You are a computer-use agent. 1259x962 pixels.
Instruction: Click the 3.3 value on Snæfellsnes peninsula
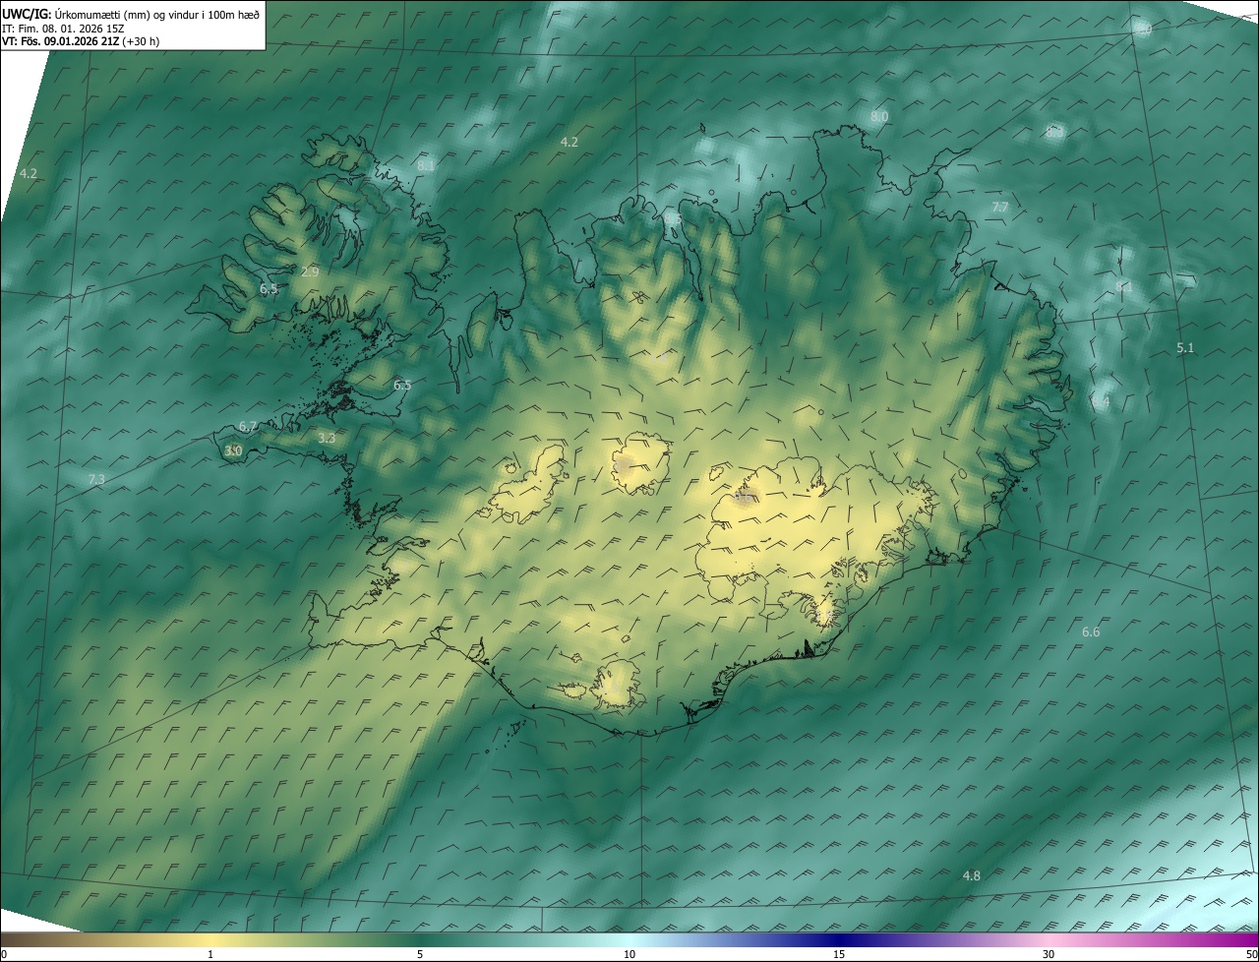pyautogui.click(x=328, y=438)
